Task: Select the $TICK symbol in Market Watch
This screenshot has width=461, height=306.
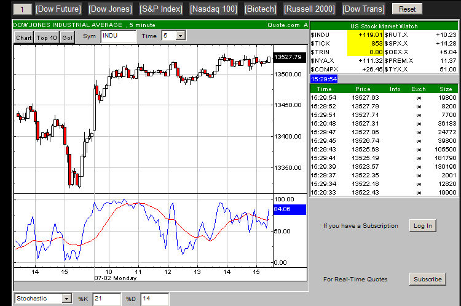Action: click(320, 44)
